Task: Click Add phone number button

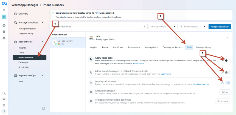Action: (220, 27)
